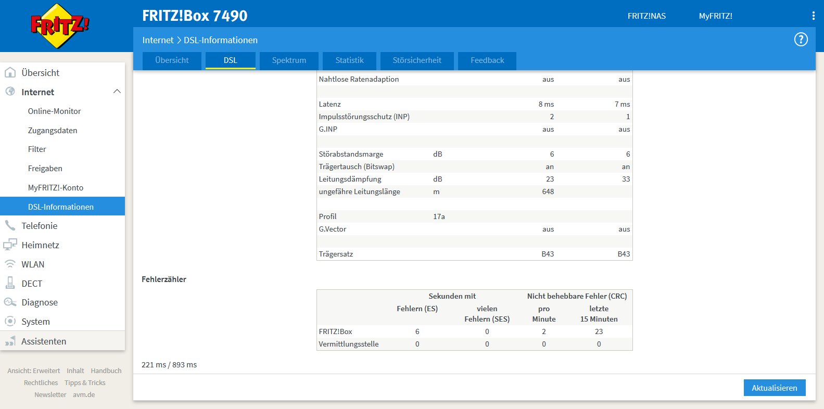The width and height of the screenshot is (824, 409).
Task: Open the three-dot options menu
Action: 813,16
